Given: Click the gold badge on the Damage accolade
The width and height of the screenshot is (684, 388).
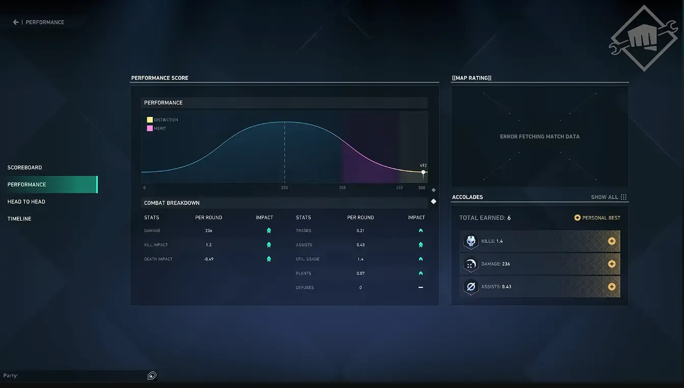Looking at the screenshot, I should click(612, 264).
